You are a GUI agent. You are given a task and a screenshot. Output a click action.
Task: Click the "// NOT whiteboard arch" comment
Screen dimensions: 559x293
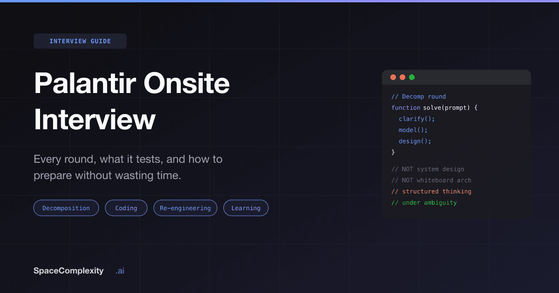click(x=431, y=180)
